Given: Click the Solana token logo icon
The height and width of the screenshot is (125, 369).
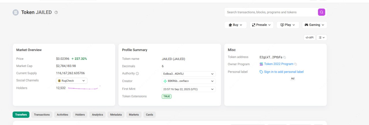Looking at the screenshot, I should click(x=16, y=12).
